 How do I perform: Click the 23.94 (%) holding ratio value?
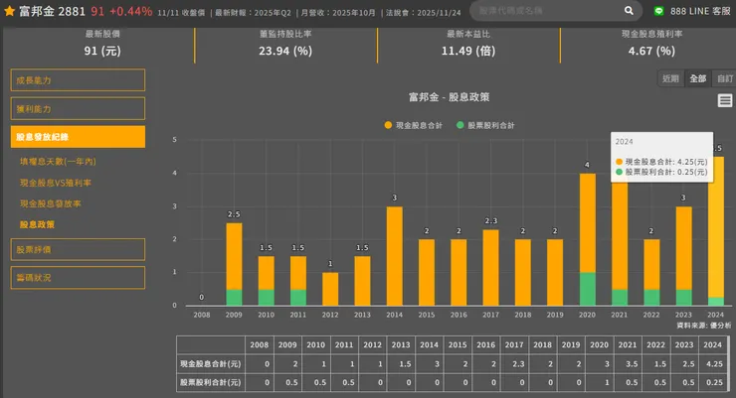tap(285, 51)
